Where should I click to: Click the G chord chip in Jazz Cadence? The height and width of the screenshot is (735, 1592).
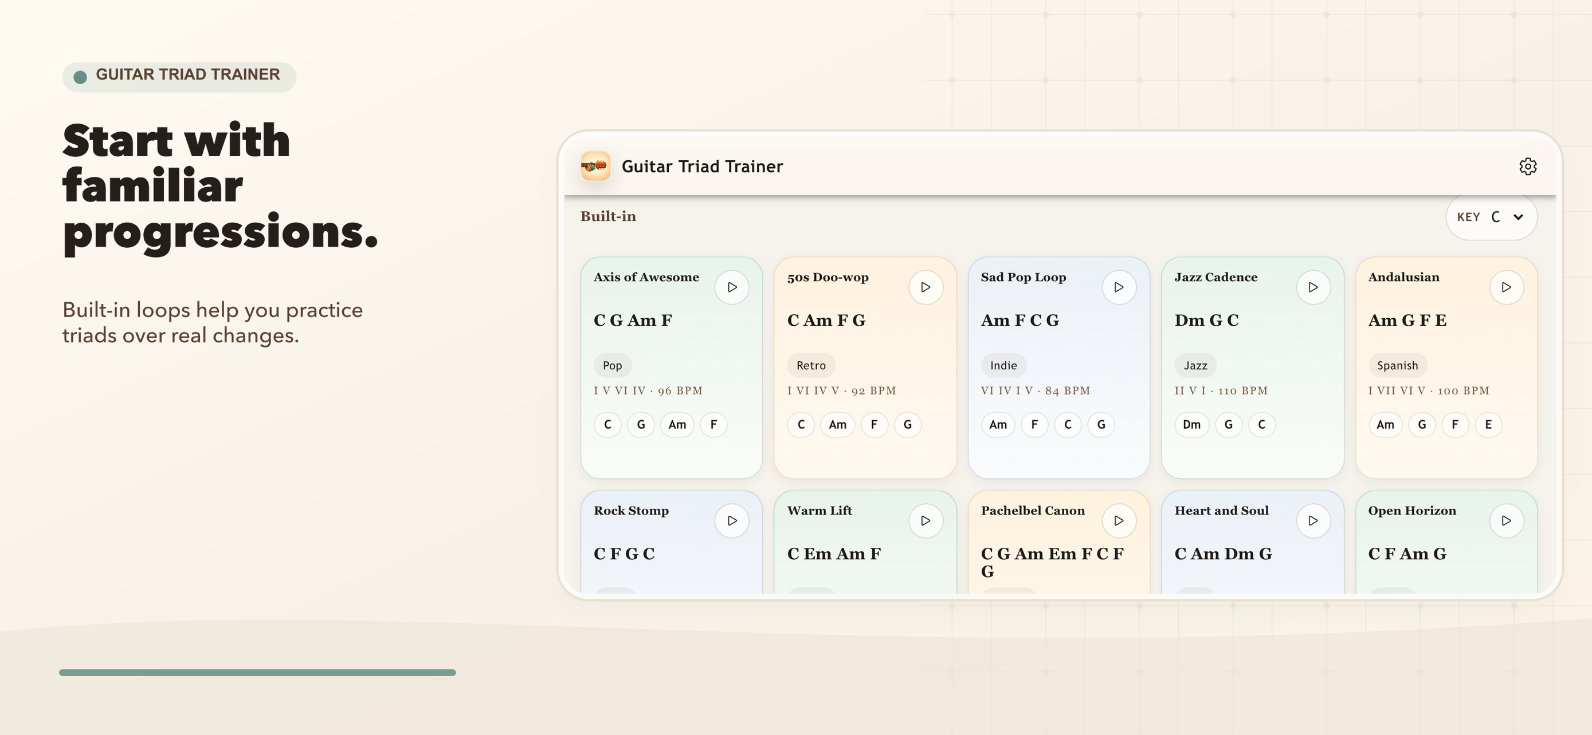coord(1229,425)
